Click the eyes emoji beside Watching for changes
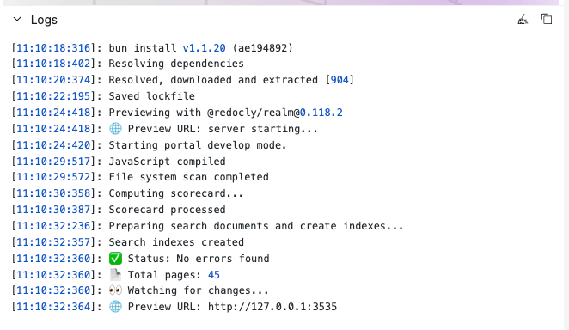Viewport: 569px width, 330px height. [x=115, y=290]
